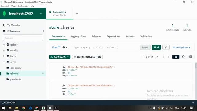This screenshot has width=197, height=111.
Task: Go to previous page of documents
Action: pos(163,57)
